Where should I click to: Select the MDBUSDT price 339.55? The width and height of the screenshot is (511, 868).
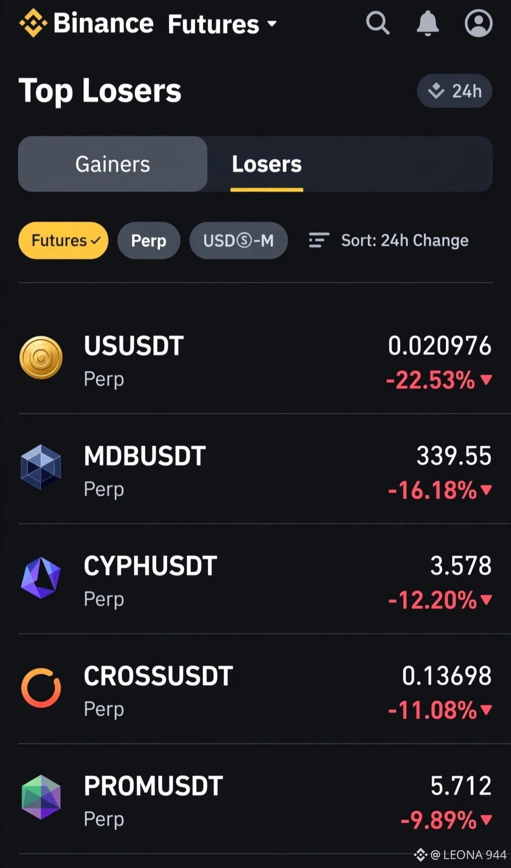[x=454, y=456]
